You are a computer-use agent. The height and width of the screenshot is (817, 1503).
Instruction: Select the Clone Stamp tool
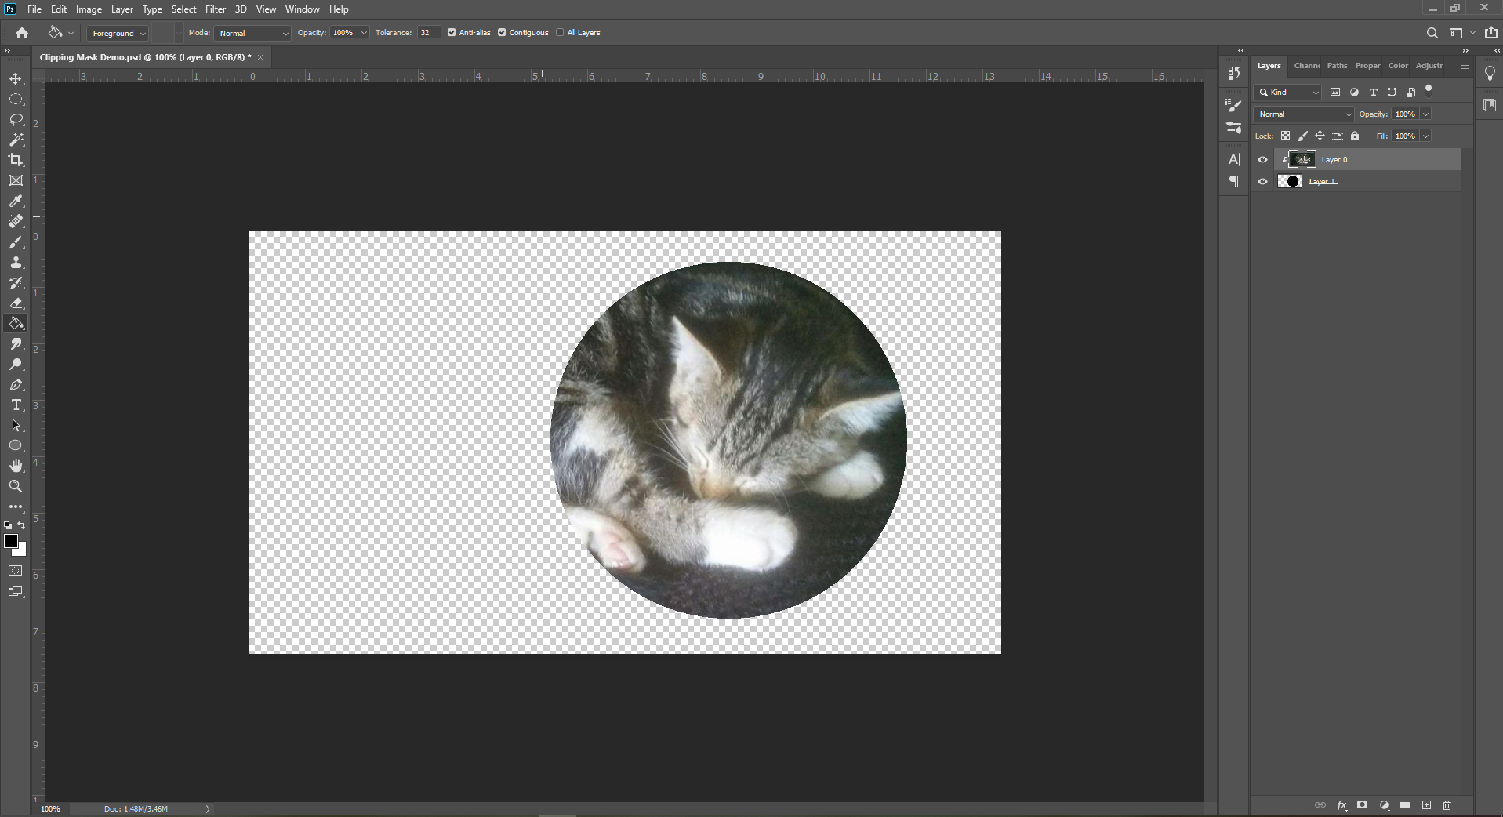point(16,263)
